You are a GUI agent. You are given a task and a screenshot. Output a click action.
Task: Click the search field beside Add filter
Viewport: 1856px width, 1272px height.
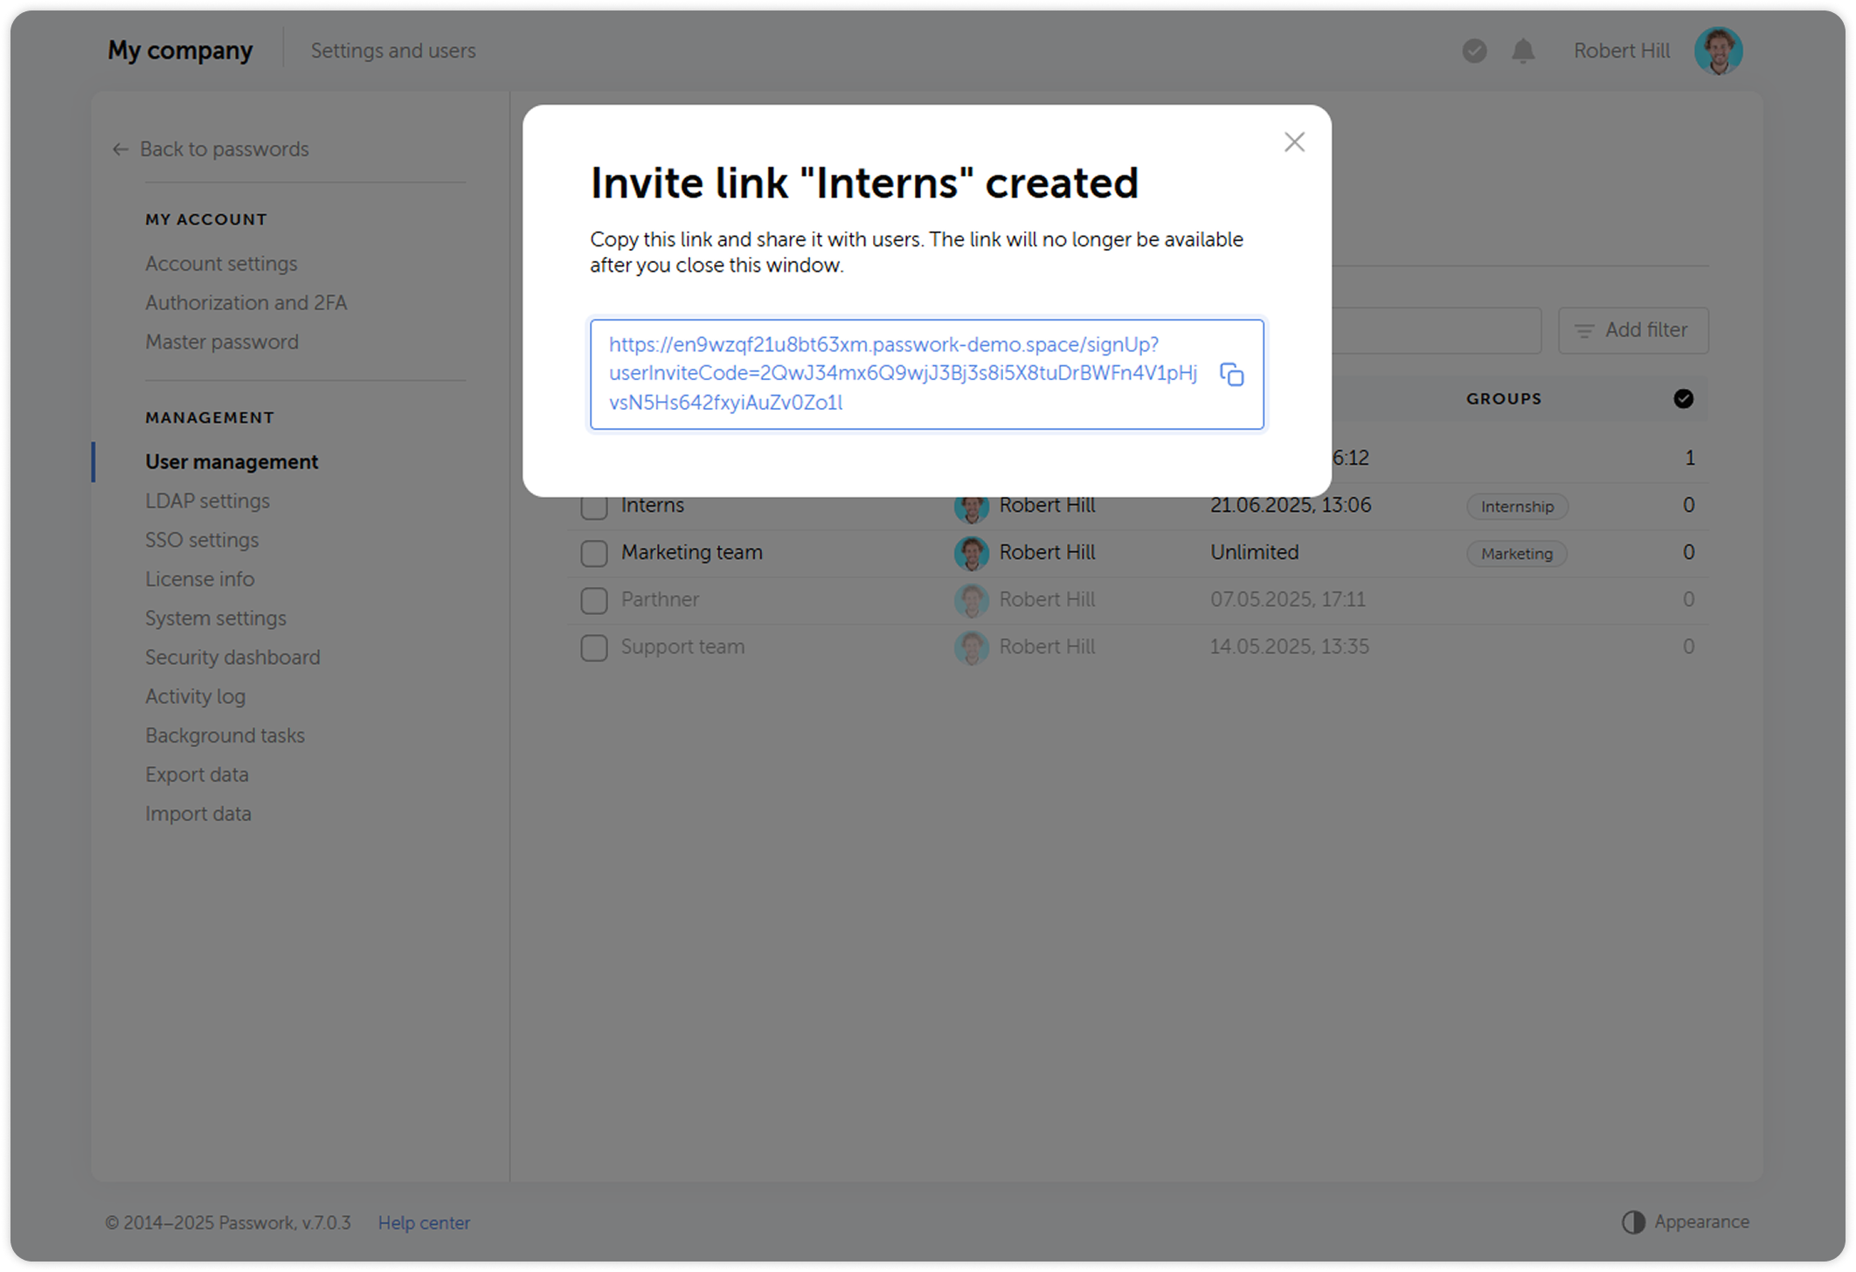point(1437,330)
